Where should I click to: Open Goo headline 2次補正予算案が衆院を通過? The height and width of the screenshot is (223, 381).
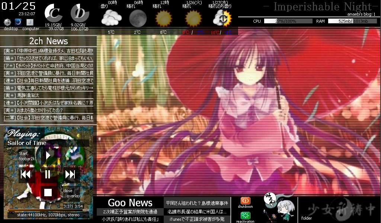click(130, 212)
